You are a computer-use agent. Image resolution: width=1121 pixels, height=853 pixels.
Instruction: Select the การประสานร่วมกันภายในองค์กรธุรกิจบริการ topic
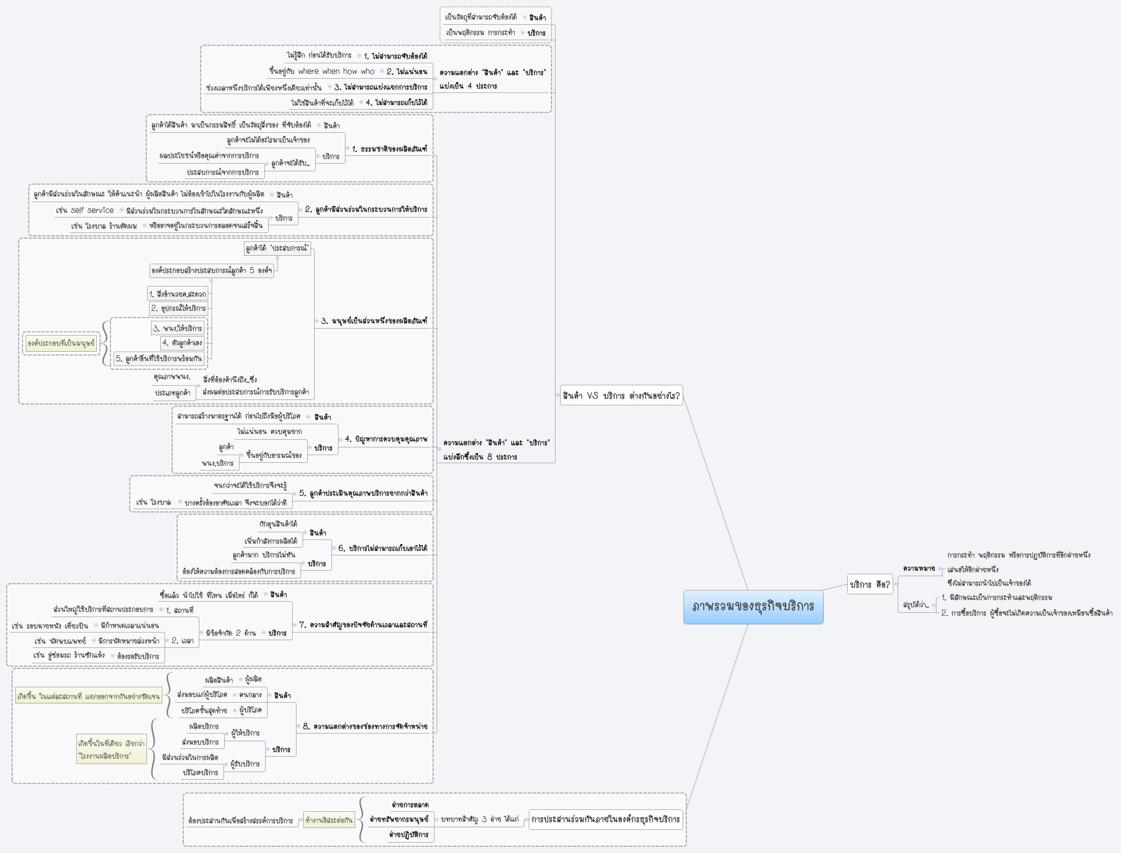tap(606, 819)
